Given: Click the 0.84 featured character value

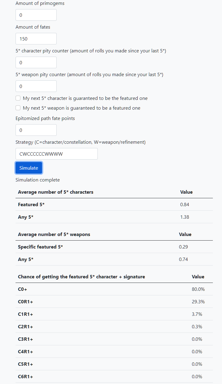Looking at the screenshot, I should [185, 205].
